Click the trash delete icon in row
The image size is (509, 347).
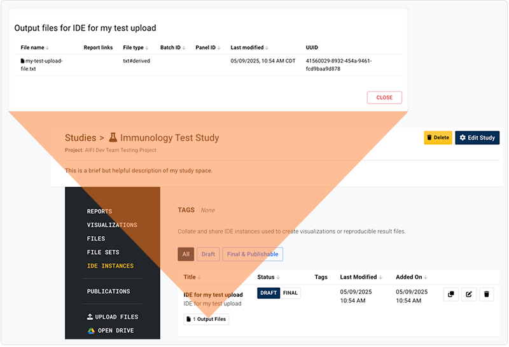tap(486, 294)
